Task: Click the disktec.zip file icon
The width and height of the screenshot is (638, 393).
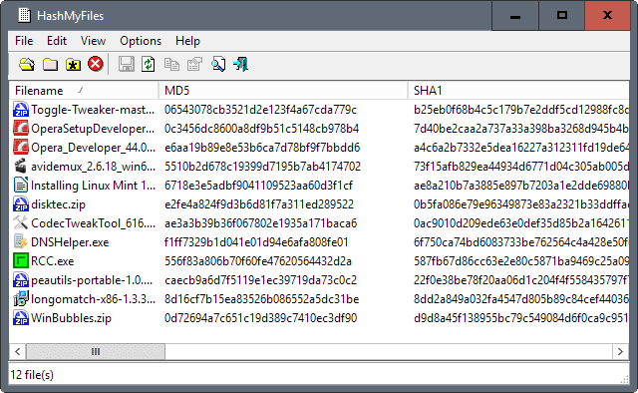Action: coord(20,204)
